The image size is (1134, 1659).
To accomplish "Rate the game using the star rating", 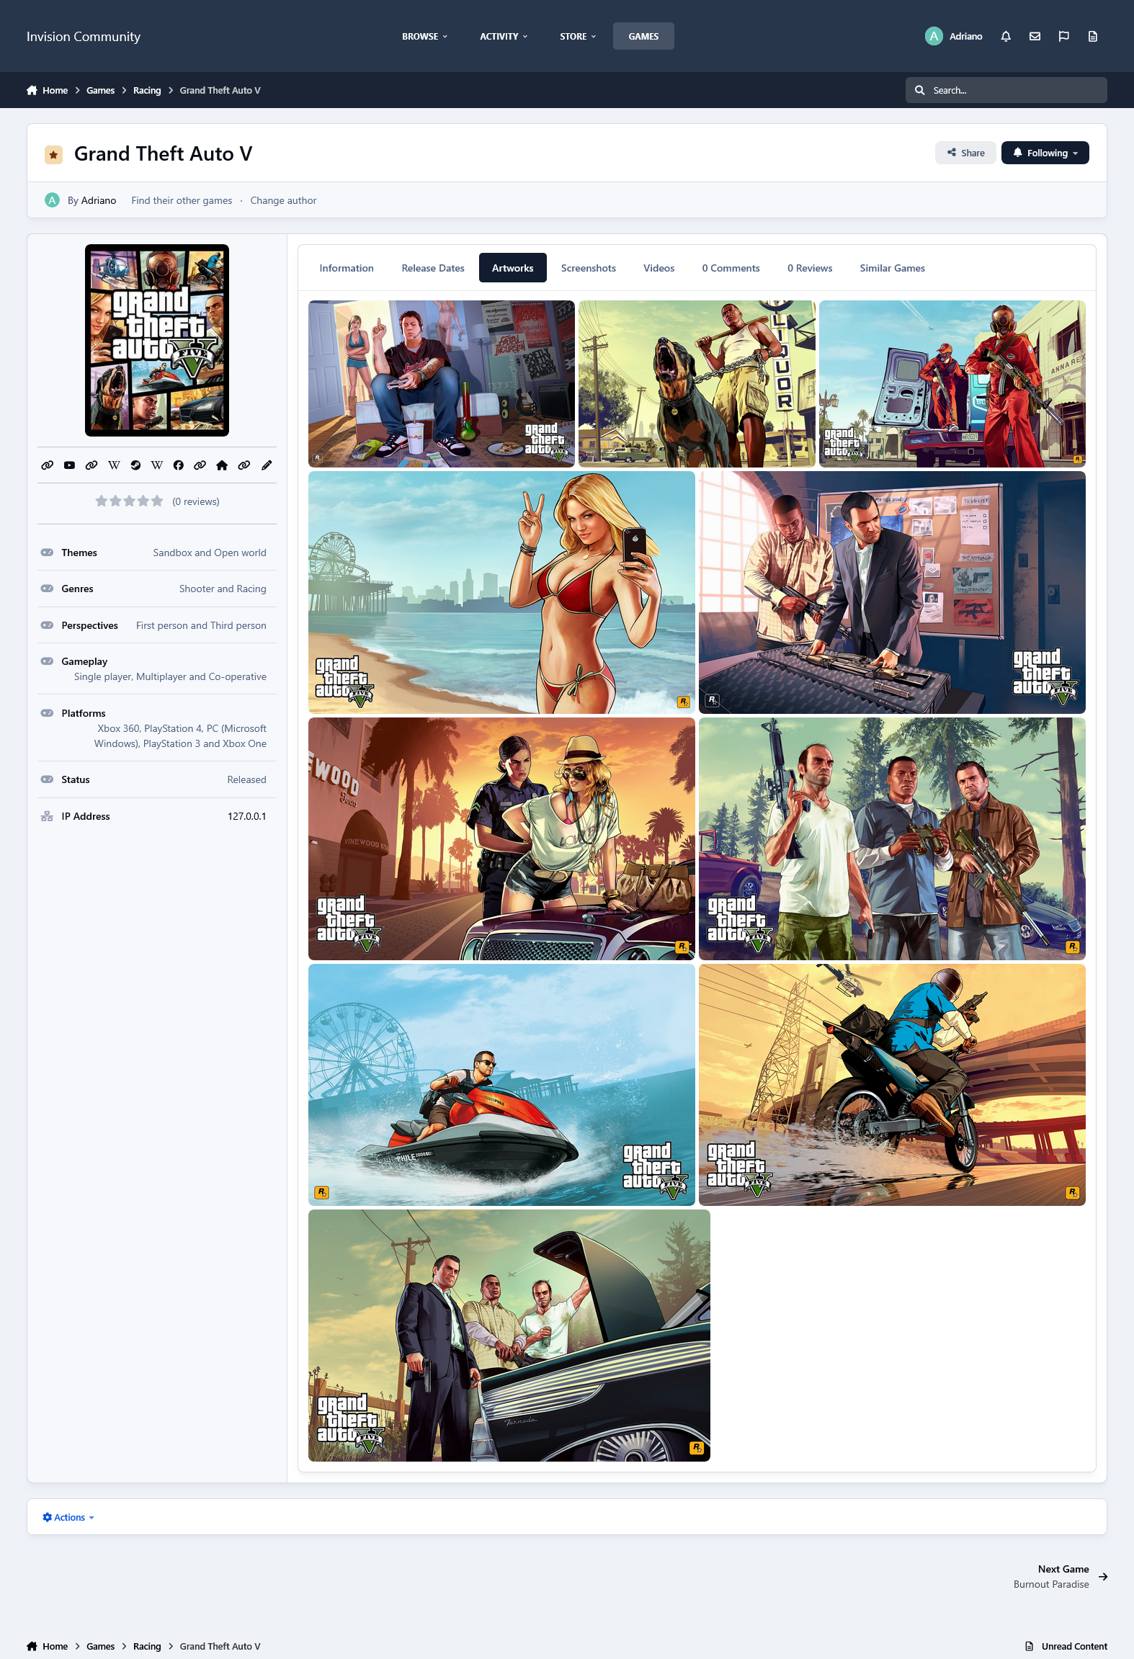I will pyautogui.click(x=129, y=501).
